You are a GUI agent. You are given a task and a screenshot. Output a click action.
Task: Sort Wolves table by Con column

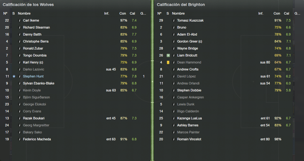pos(123,13)
